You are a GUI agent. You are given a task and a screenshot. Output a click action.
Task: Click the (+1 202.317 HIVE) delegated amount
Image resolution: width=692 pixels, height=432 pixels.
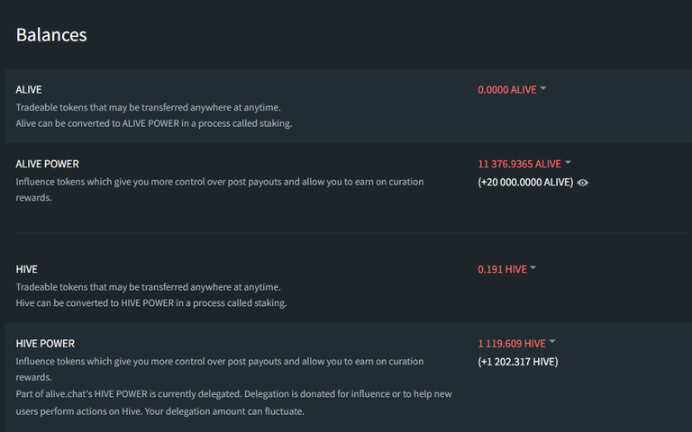[x=518, y=362]
